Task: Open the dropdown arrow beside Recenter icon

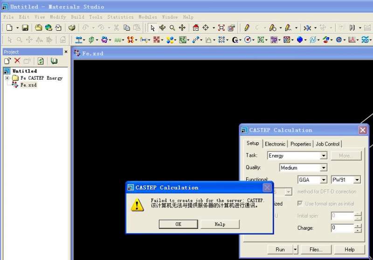Action: [214, 28]
